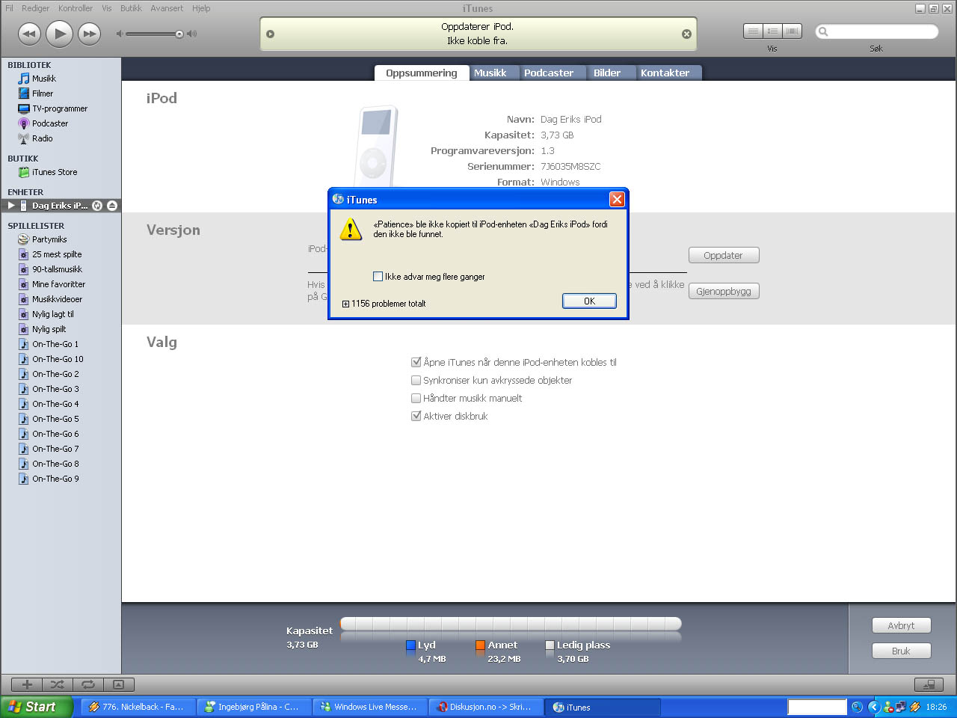Switch to the Bilder tab
The width and height of the screenshot is (957, 718).
click(x=607, y=73)
